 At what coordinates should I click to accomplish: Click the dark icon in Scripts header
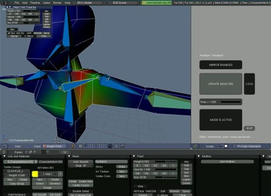[x=222, y=146]
